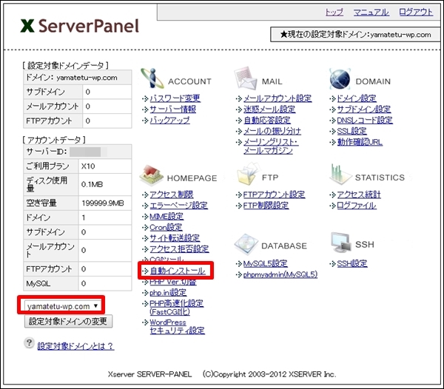Open アクセス拒否設定 link

(179, 249)
